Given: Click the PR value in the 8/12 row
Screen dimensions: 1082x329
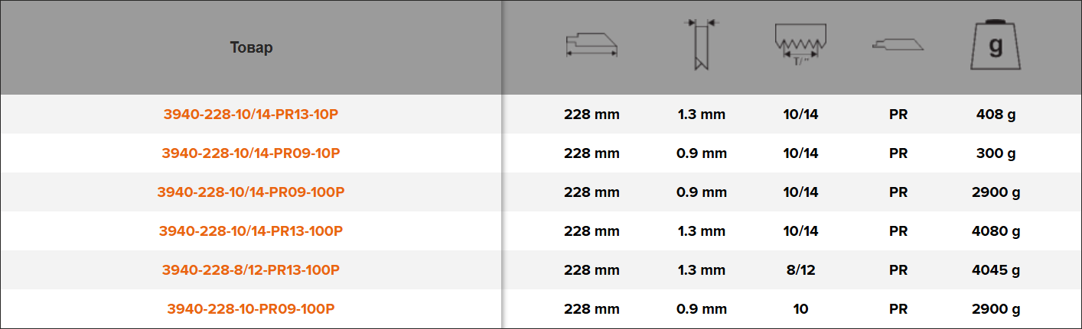Looking at the screenshot, I should (898, 270).
